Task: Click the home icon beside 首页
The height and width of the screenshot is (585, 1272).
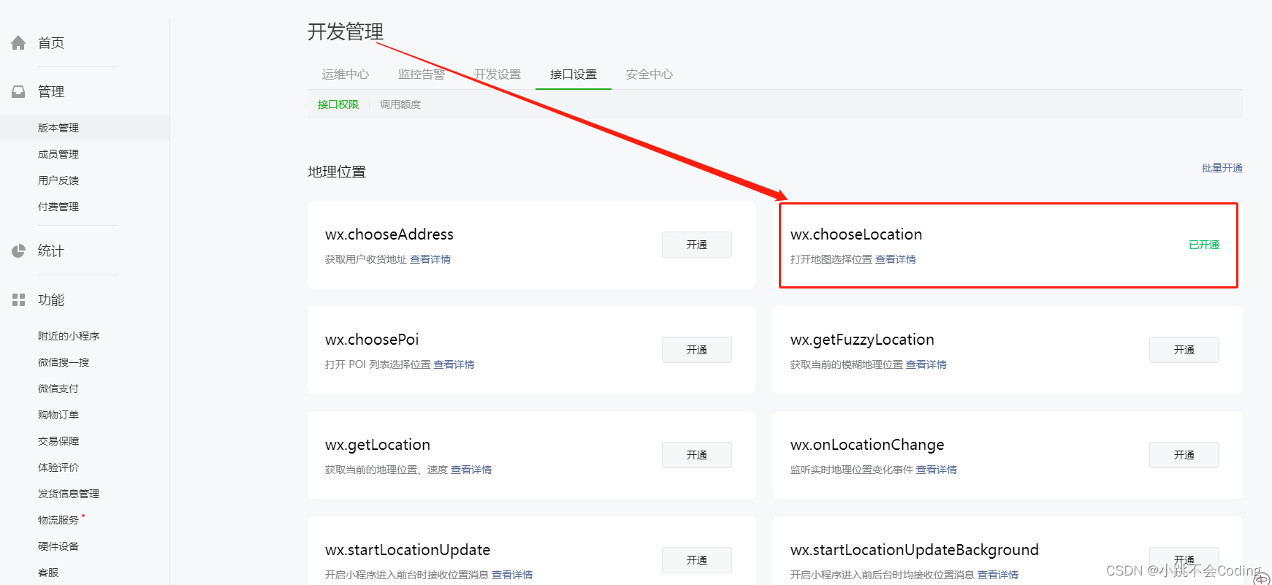Action: click(18, 43)
